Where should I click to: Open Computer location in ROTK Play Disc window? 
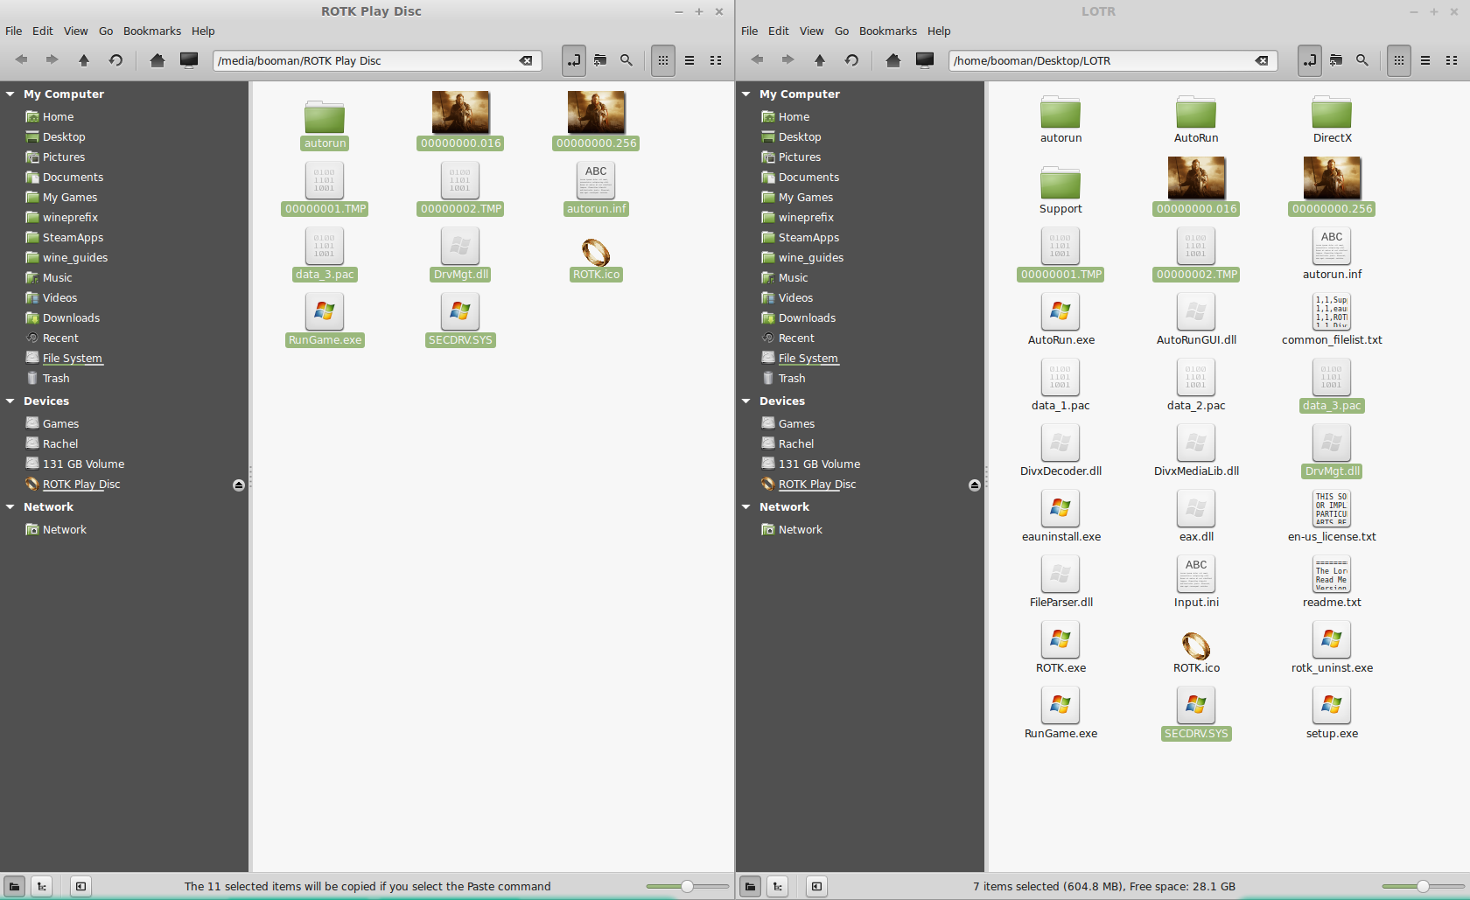(189, 60)
